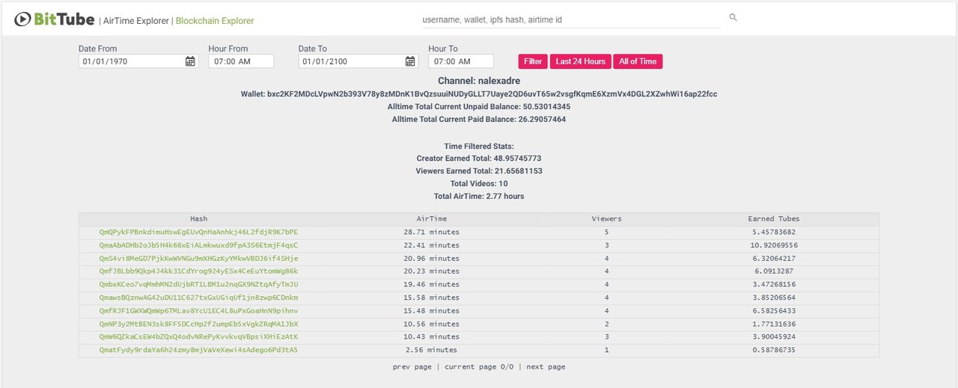Click the Hash column header
This screenshot has width=958, height=388.
(198, 219)
